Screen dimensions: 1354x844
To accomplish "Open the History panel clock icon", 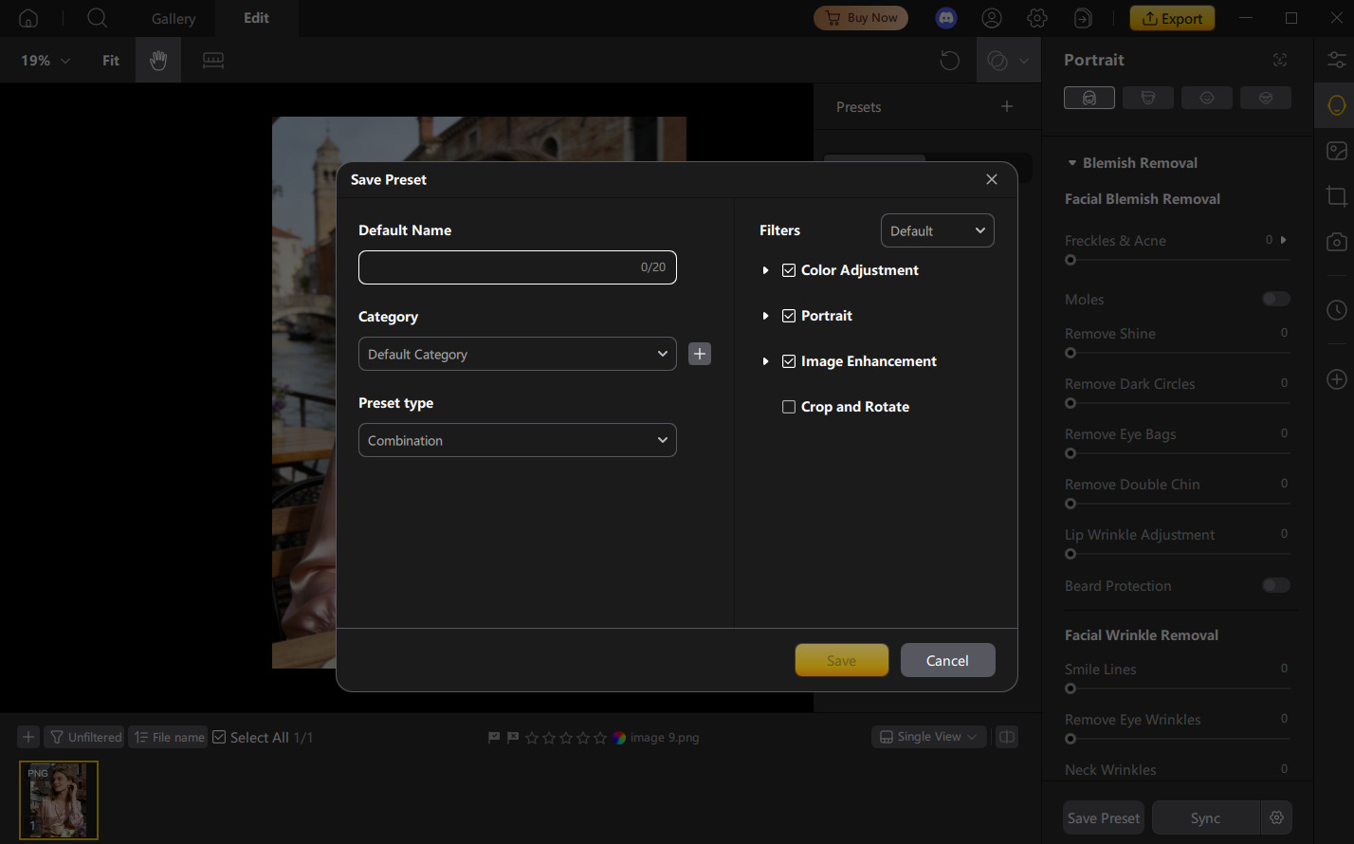I will point(1336,310).
